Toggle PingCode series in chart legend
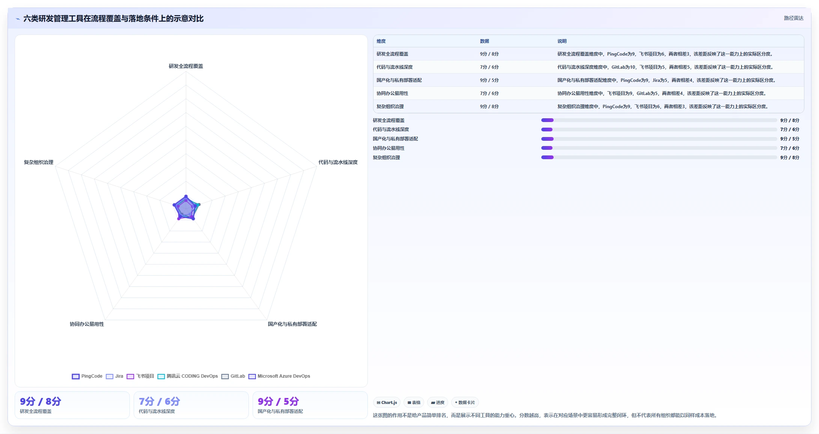Image resolution: width=819 pixels, height=434 pixels. point(87,376)
